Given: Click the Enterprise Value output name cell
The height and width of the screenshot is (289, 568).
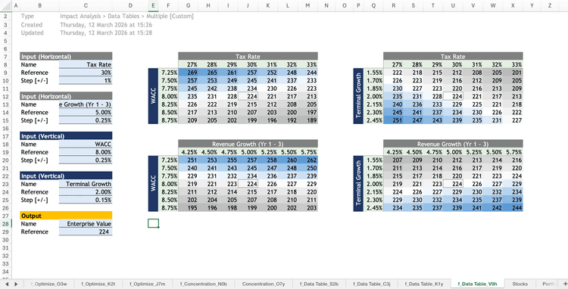Looking at the screenshot, I should 86,224.
